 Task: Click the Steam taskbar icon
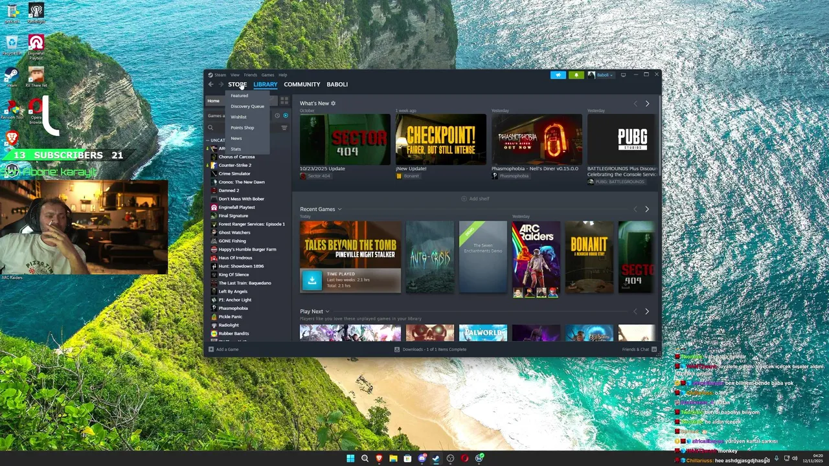(x=436, y=458)
